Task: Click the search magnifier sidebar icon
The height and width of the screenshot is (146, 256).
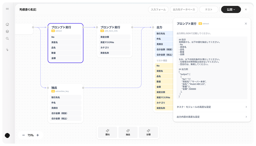Action: pos(7,39)
